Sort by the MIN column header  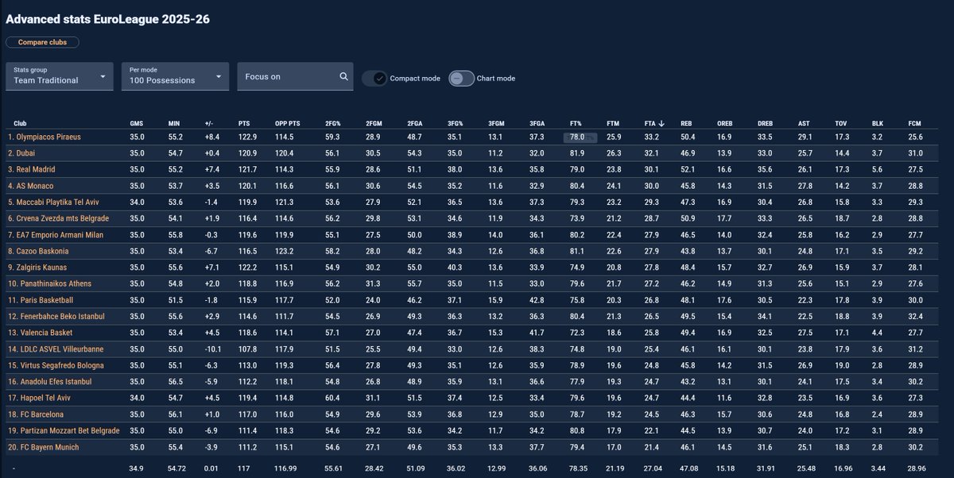pyautogui.click(x=175, y=123)
